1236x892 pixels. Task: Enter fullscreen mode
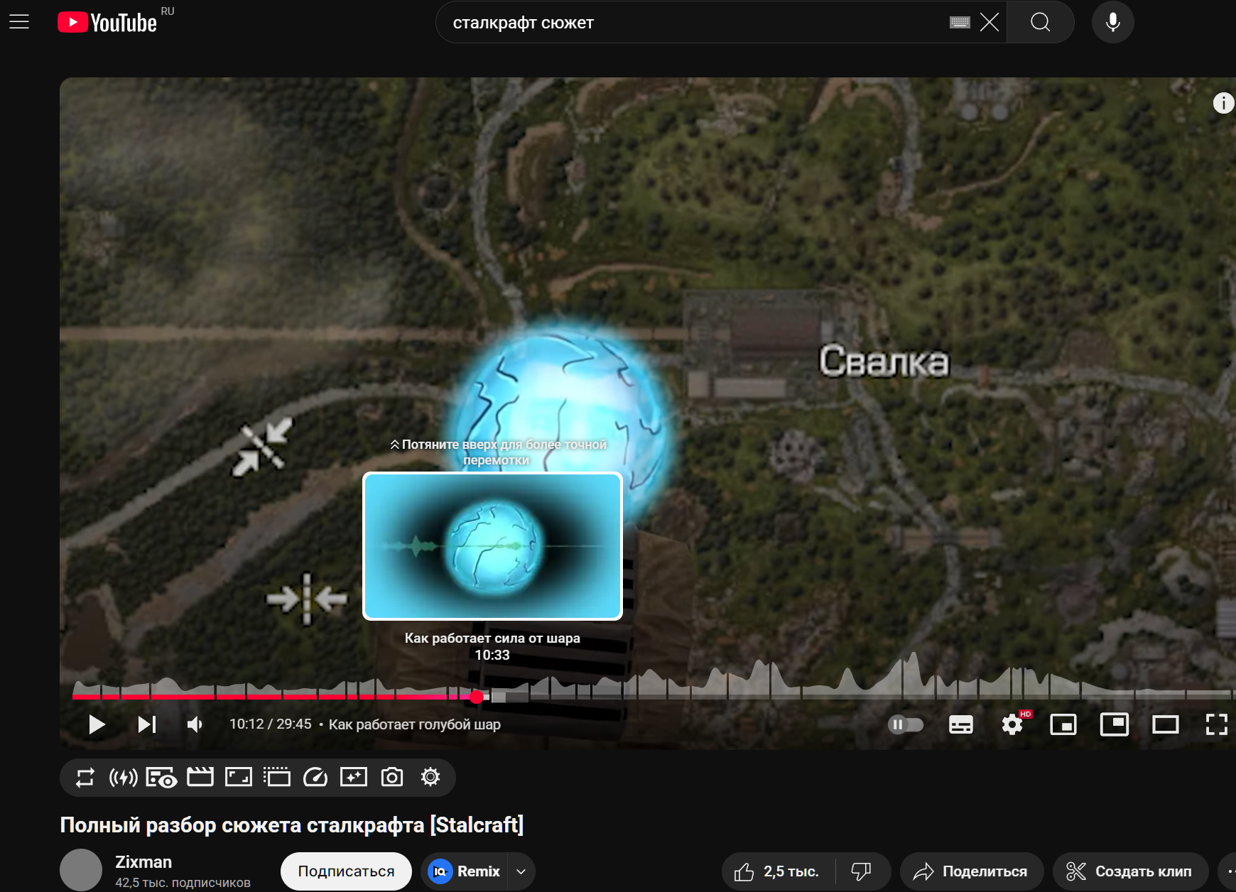[1217, 724]
